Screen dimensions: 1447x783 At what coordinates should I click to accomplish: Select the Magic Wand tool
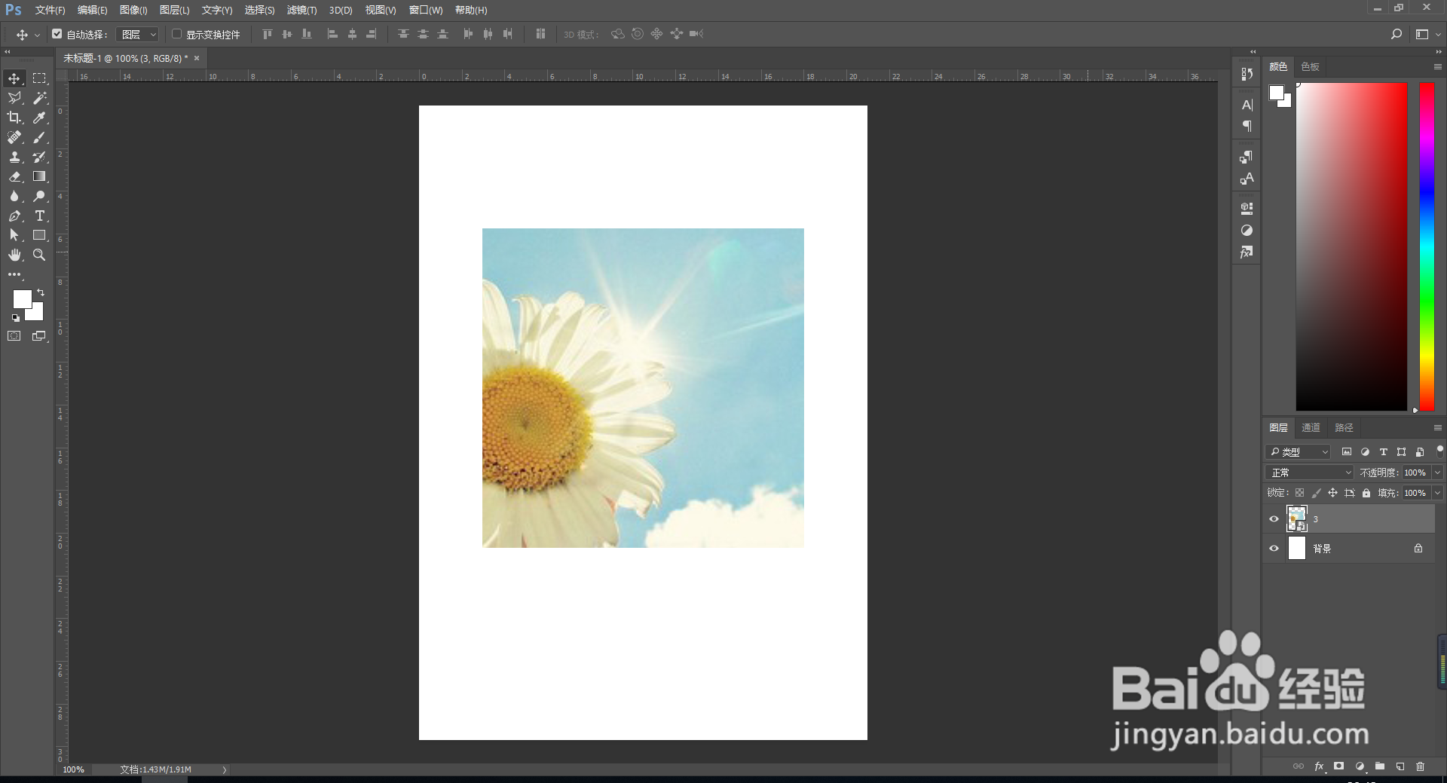(40, 98)
